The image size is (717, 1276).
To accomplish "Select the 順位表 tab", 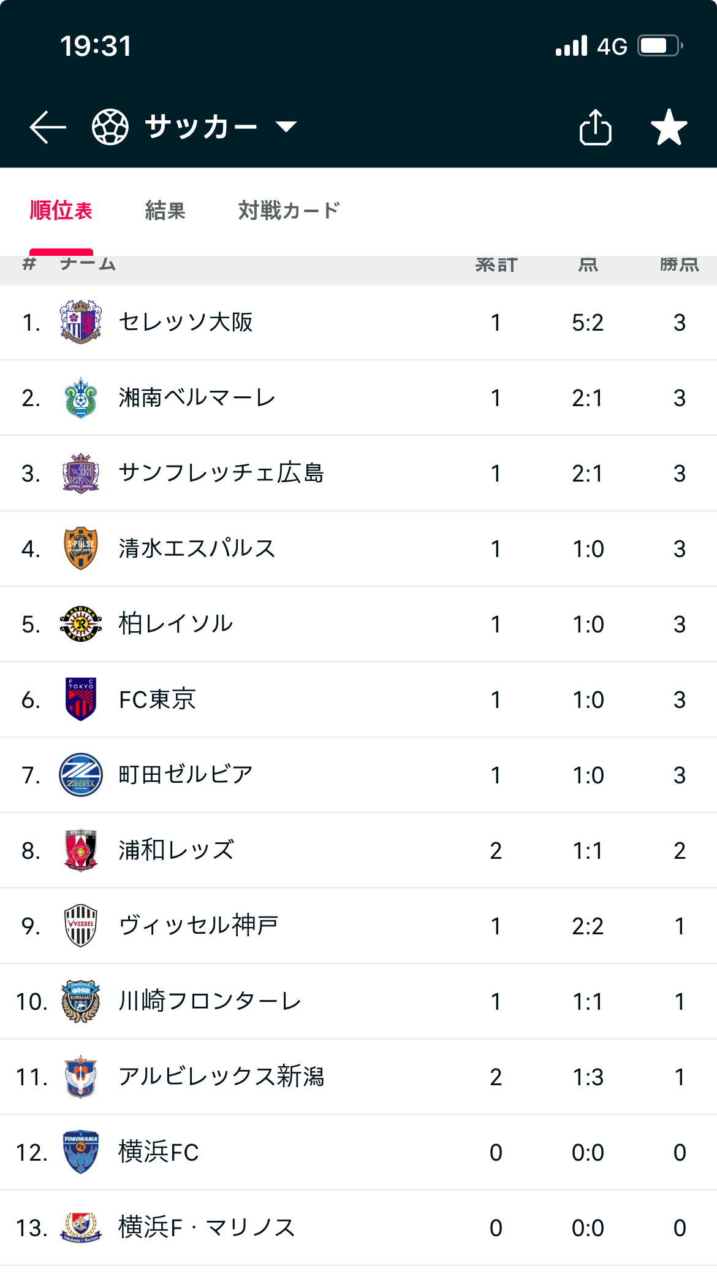I will click(61, 210).
